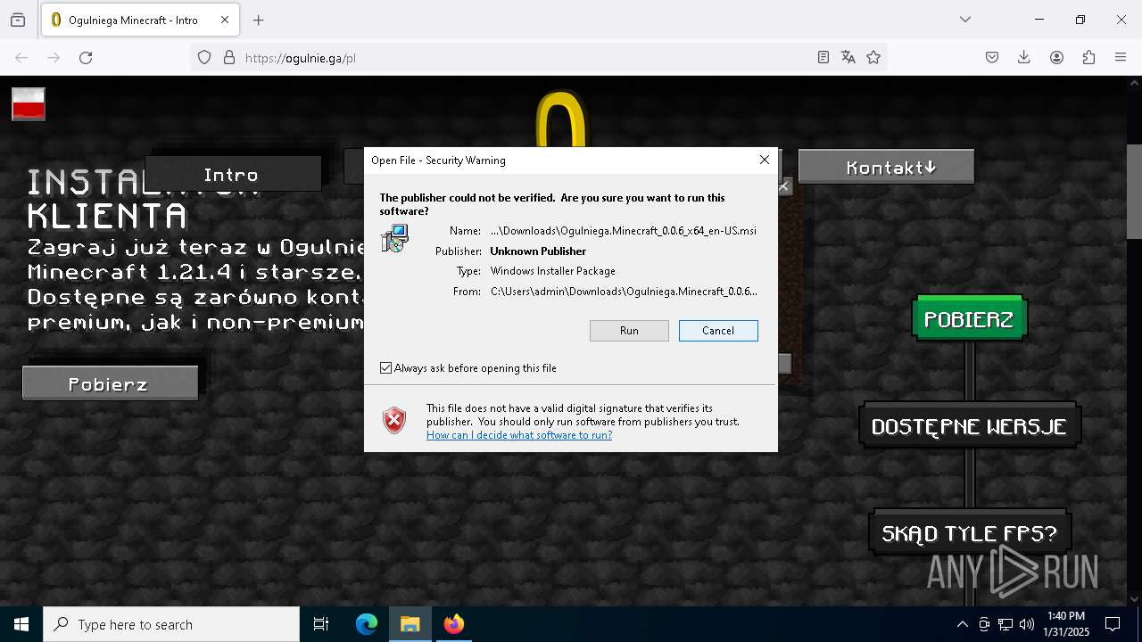Screen dimensions: 1142x642
Task: Click the Cancel button in dialog
Action: click(718, 331)
